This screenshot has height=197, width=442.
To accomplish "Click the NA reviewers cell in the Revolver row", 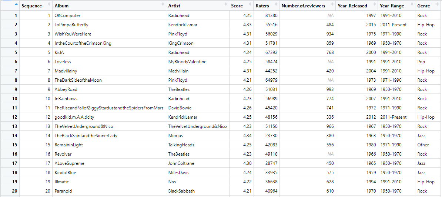I will point(308,154).
